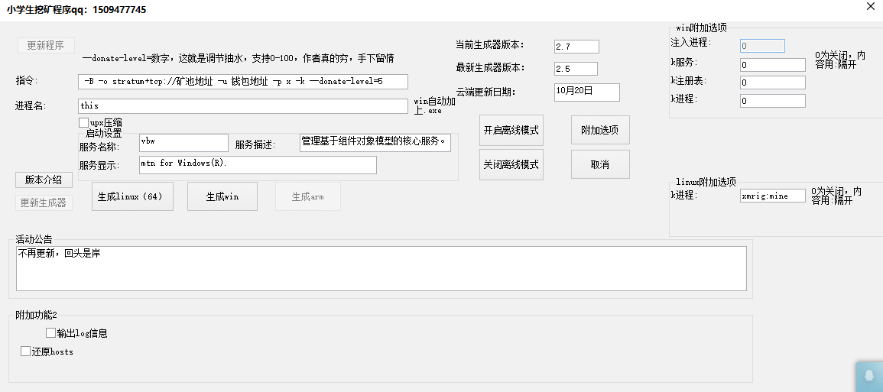Select the 服务名称 input box
Image resolution: width=883 pixels, height=392 pixels.
coord(183,143)
